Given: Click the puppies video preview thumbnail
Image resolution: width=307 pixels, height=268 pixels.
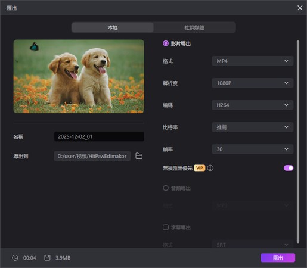Looking at the screenshot, I should coord(79,76).
